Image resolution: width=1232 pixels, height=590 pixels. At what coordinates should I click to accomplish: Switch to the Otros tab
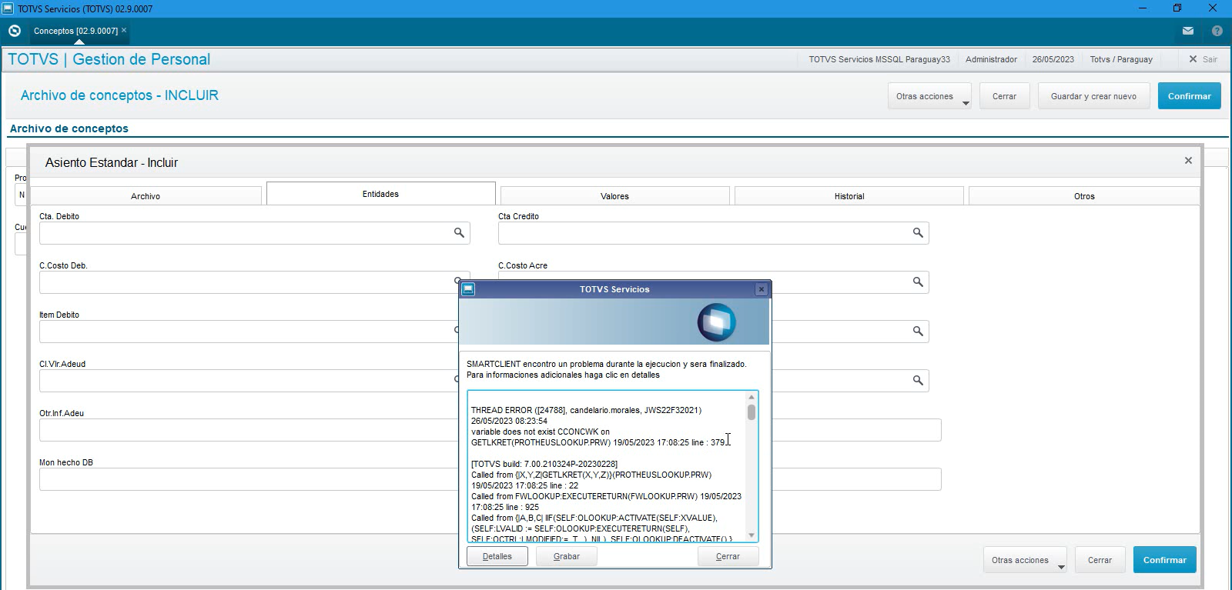coord(1084,196)
